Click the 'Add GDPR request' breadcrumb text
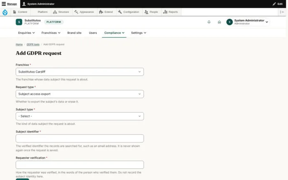288x180 pixels. (x=54, y=44)
